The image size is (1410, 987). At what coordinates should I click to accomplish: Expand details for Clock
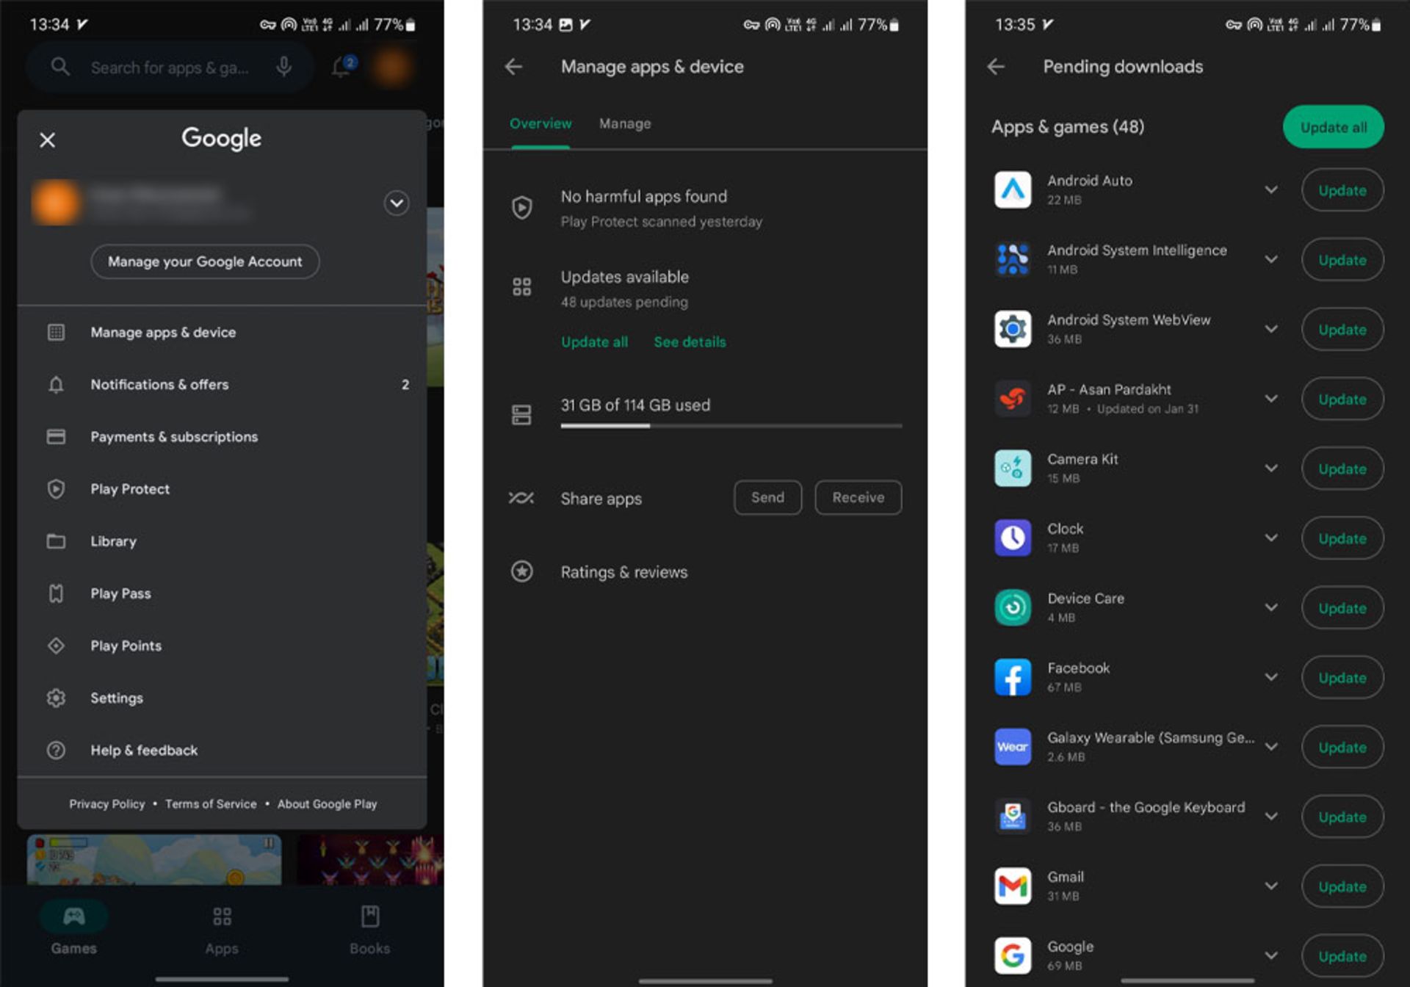pos(1271,538)
